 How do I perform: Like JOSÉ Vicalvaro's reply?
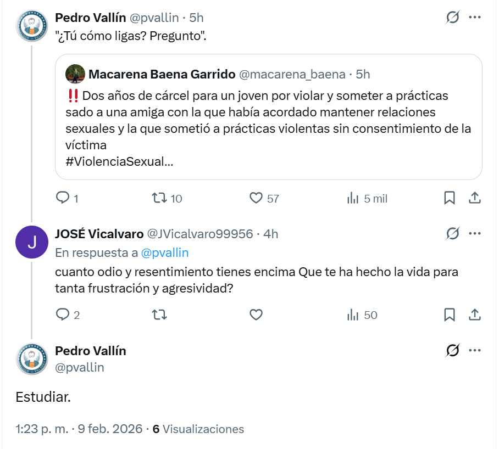[256, 315]
